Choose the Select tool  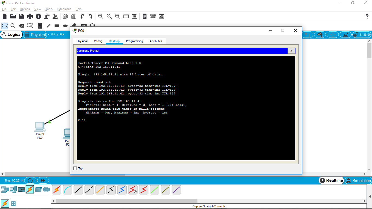pyautogui.click(x=5, y=26)
